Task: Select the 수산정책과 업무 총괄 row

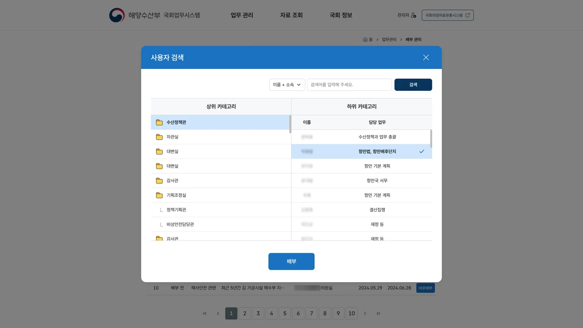Action: tap(361, 137)
